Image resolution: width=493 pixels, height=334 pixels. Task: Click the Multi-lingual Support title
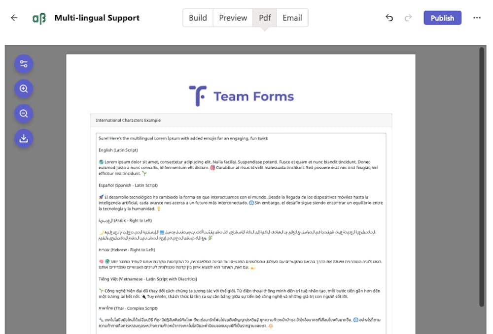(98, 18)
